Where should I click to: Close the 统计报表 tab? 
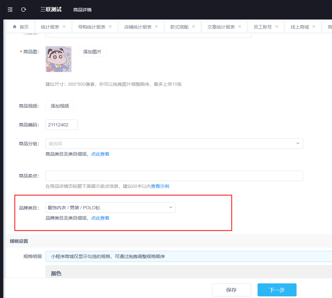[64, 26]
